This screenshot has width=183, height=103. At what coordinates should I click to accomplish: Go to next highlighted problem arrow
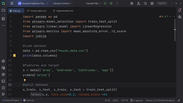pos(174,16)
